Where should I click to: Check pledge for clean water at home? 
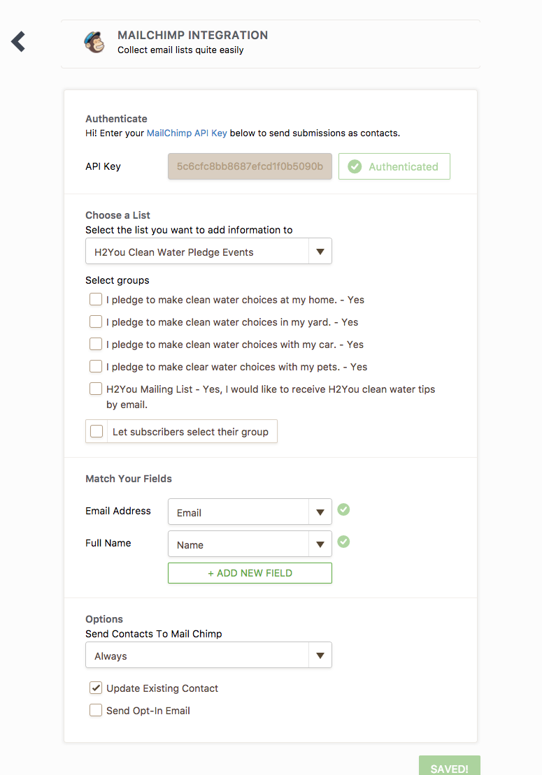96,300
